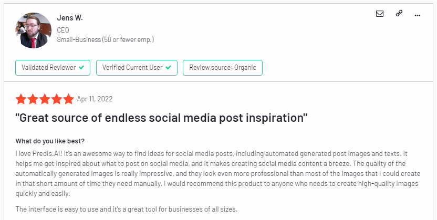Viewport: 437px width, 220px height.
Task: Click the checkmark in Validated Reviewer badge
Action: [x=81, y=67]
